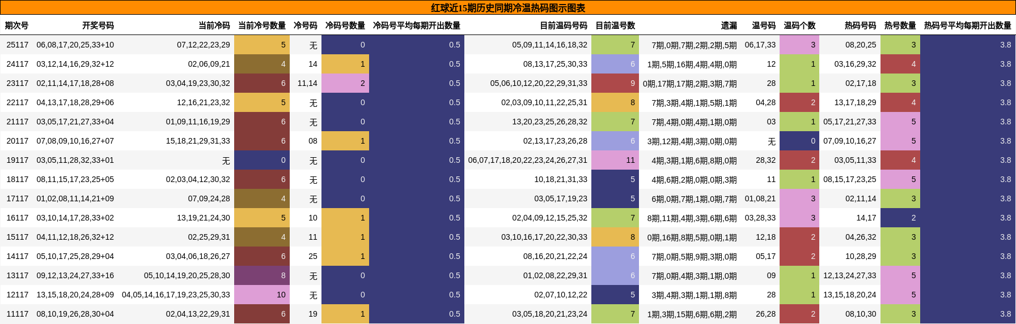This screenshot has height=324, width=1016.
Task: Click omission 0期,17期,17期,2期,3期,7期
Action: pyautogui.click(x=690, y=83)
